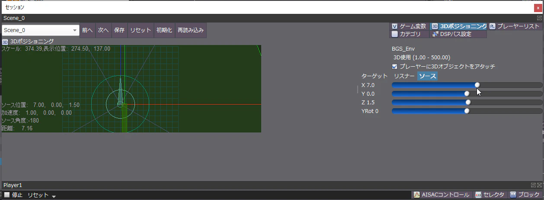
Task: Toggle プレーヤーに3Dオブジェクトをアタッチ checkbox
Action: point(394,67)
